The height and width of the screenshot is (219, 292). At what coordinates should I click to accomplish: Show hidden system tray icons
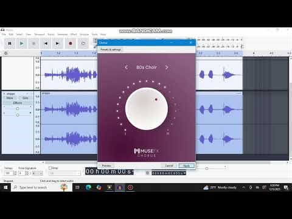pyautogui.click(x=243, y=187)
